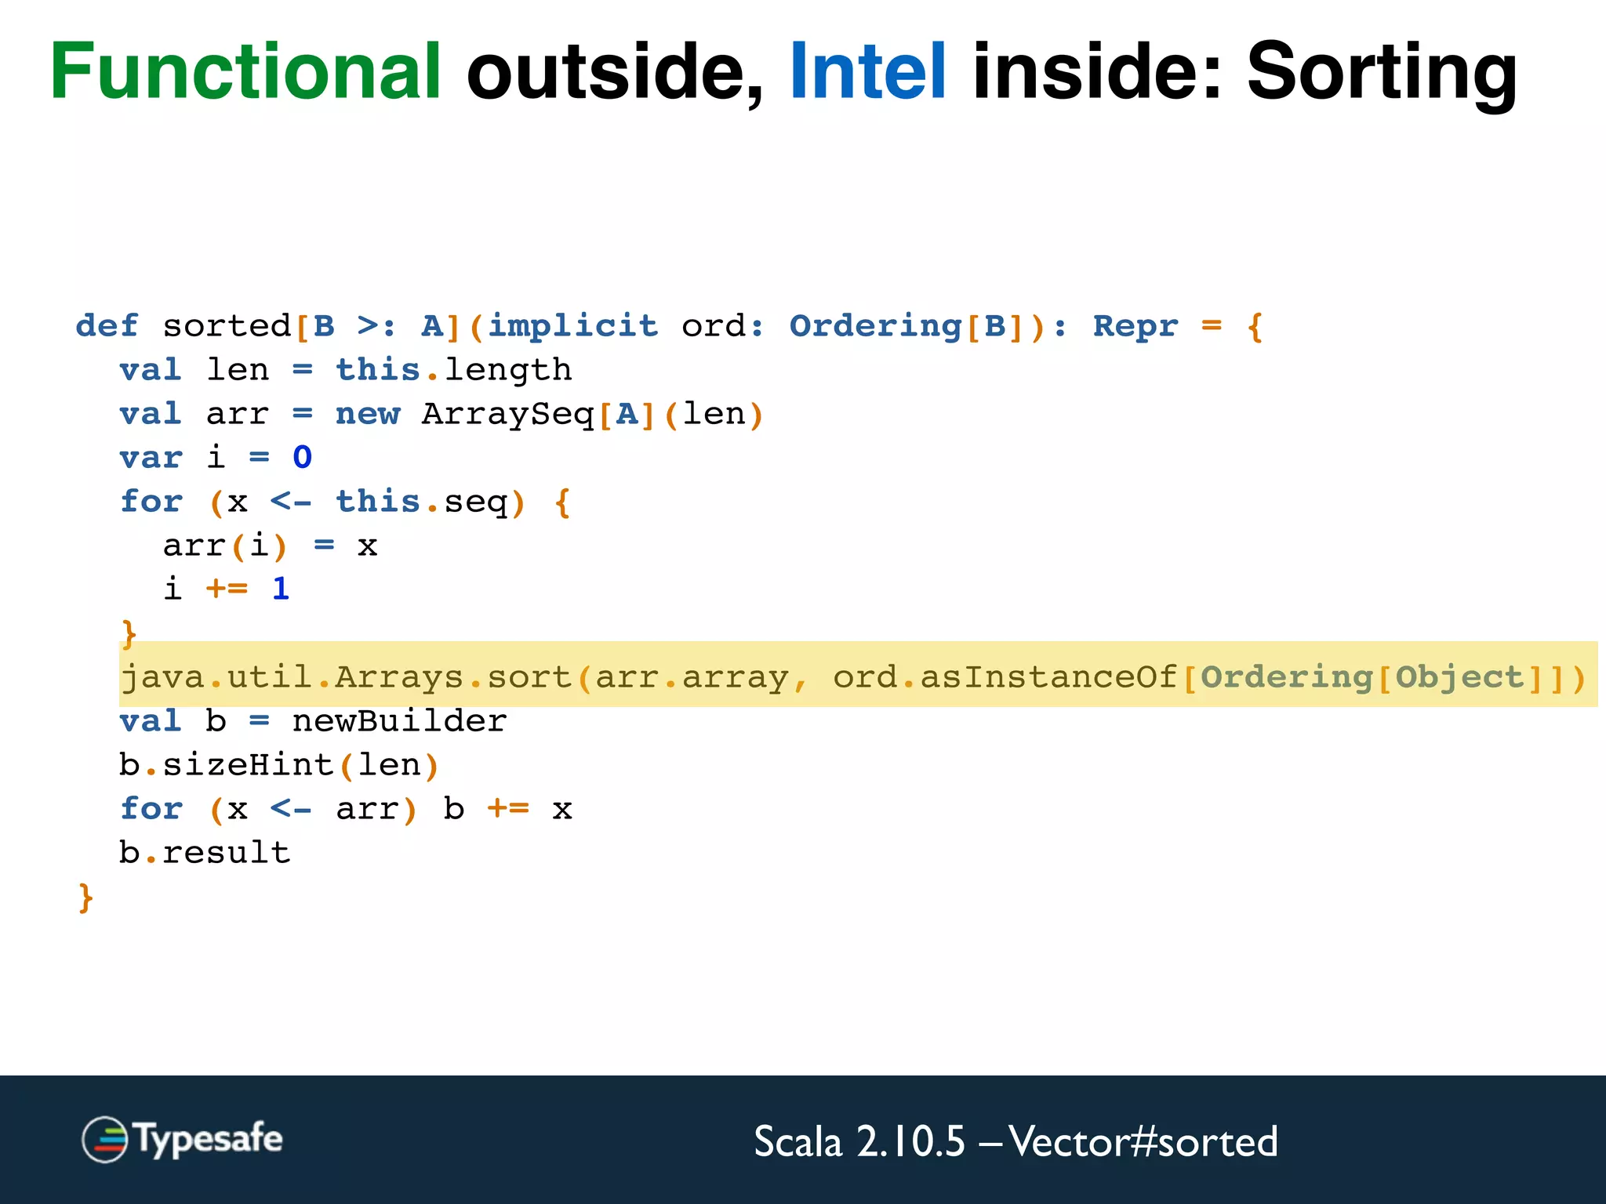1606x1204 pixels.
Task: Click the green word "Functional" in title
Action: click(x=246, y=71)
